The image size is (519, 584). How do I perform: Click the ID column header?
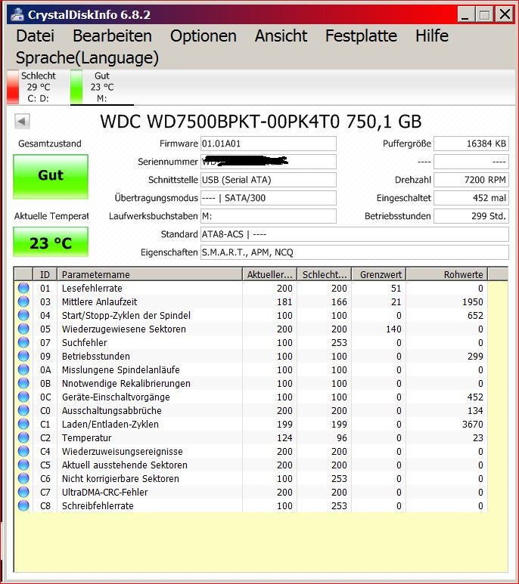point(45,274)
